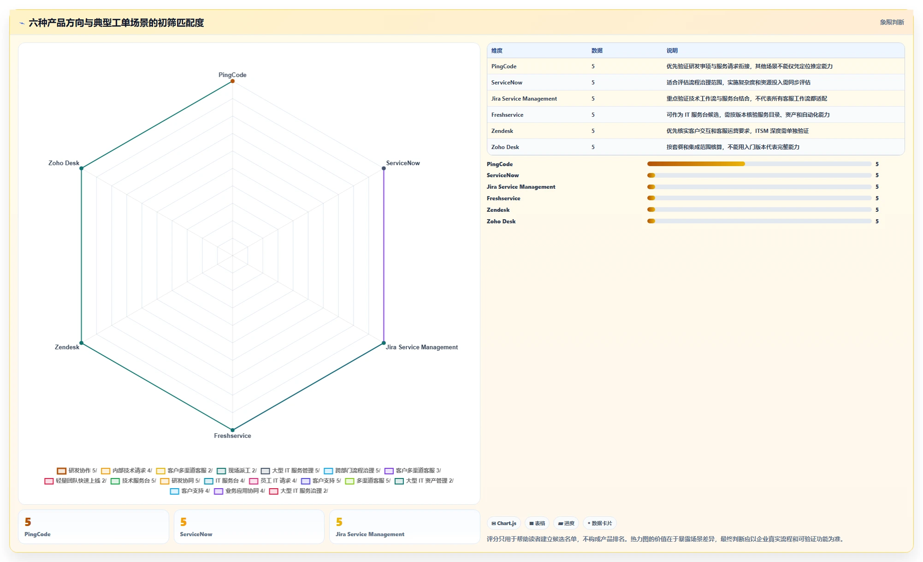The width and height of the screenshot is (923, 562).
Task: Toggle the 轻量团队快速上线 2/ legend series
Action: pyautogui.click(x=76, y=481)
